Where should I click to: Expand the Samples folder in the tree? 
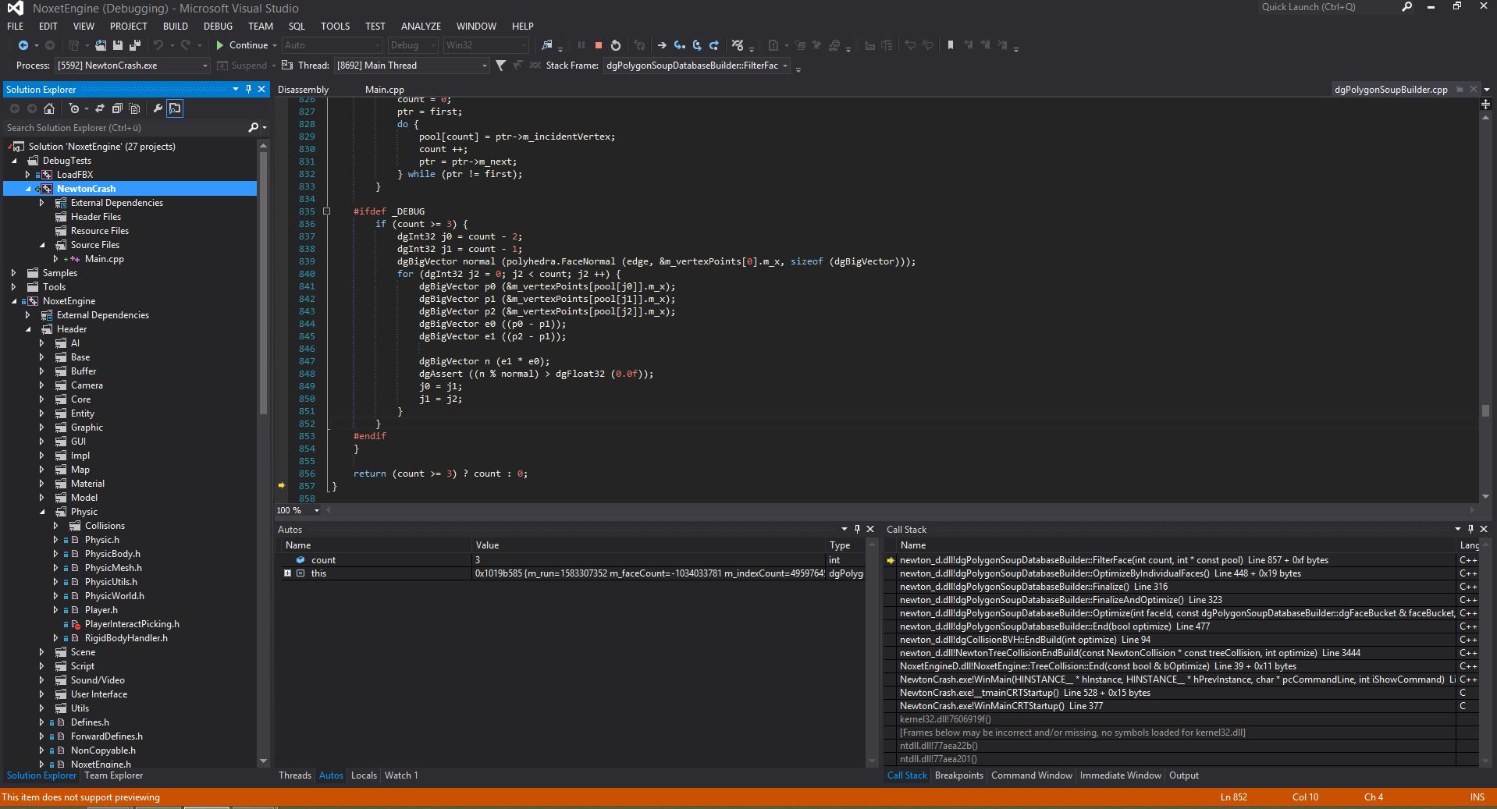pos(13,273)
